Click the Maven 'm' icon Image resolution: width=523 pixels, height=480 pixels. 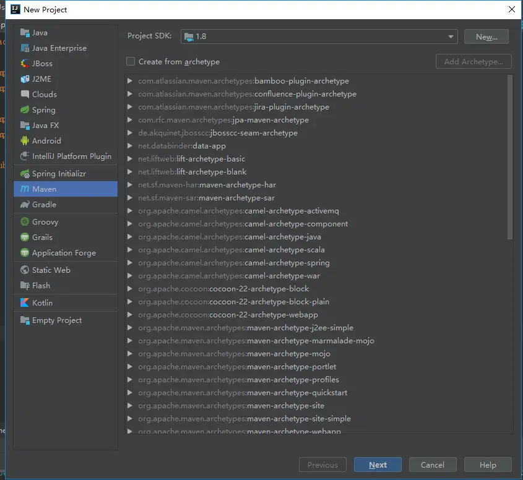[25, 189]
